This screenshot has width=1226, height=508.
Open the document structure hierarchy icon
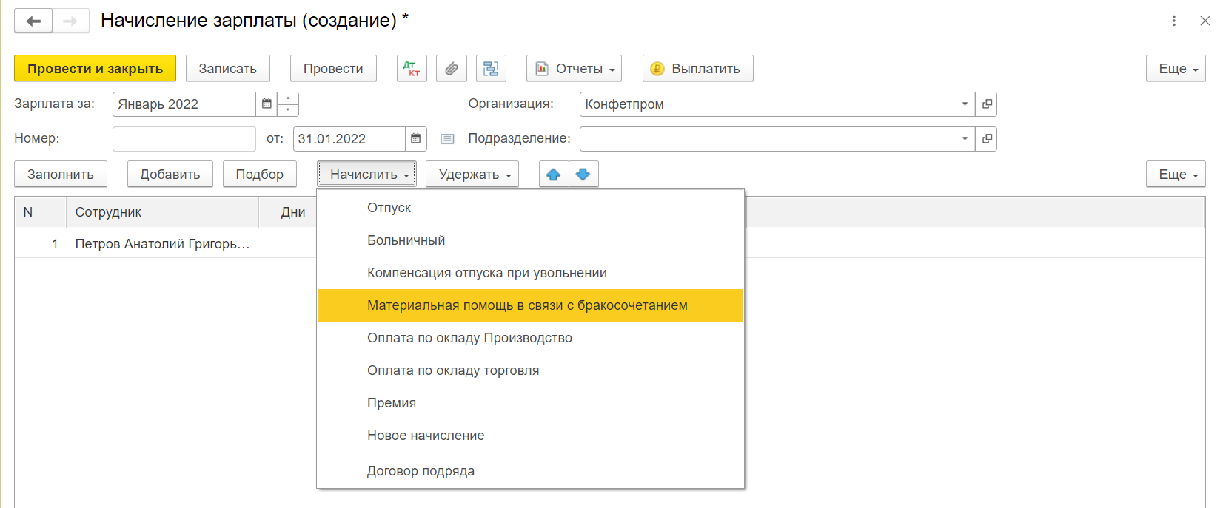pyautogui.click(x=491, y=69)
